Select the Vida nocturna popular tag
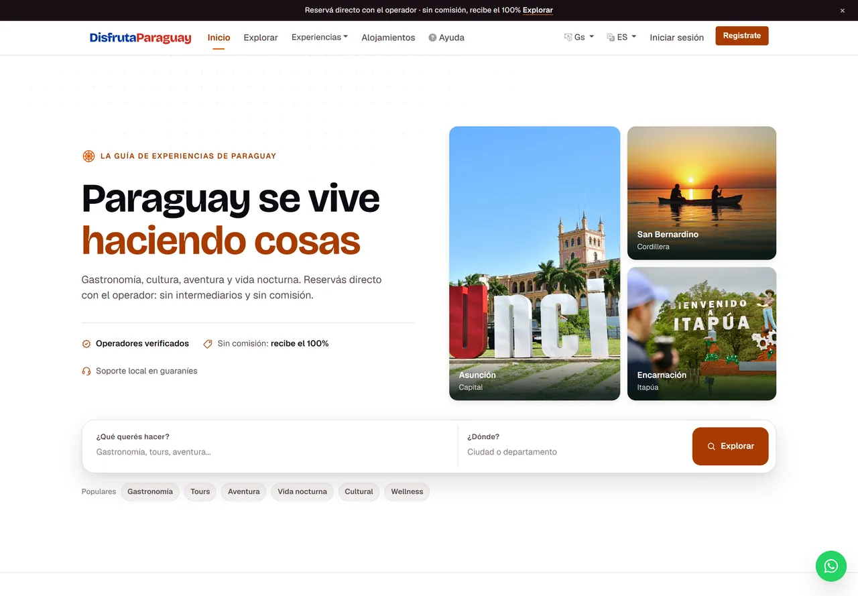Screen dimensions: 858x596 click(x=302, y=491)
